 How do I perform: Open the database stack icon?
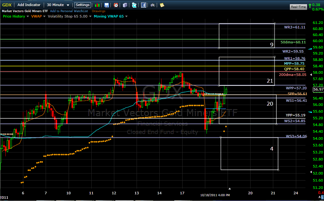coord(125,5)
